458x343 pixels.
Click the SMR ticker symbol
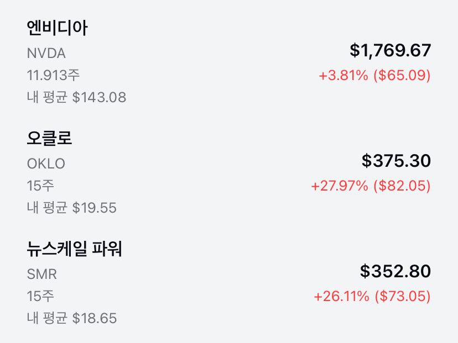click(42, 274)
